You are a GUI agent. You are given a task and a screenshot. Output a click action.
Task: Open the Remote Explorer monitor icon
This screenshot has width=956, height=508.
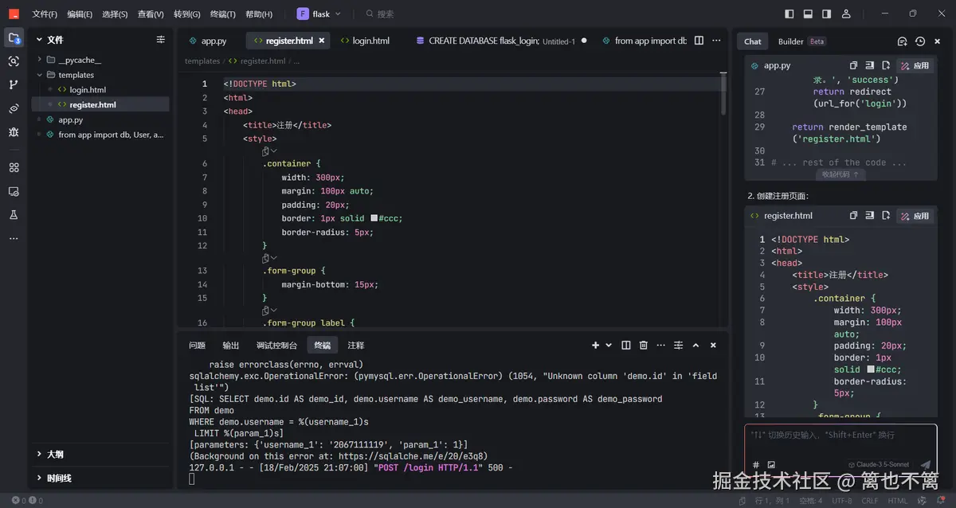[x=14, y=191]
